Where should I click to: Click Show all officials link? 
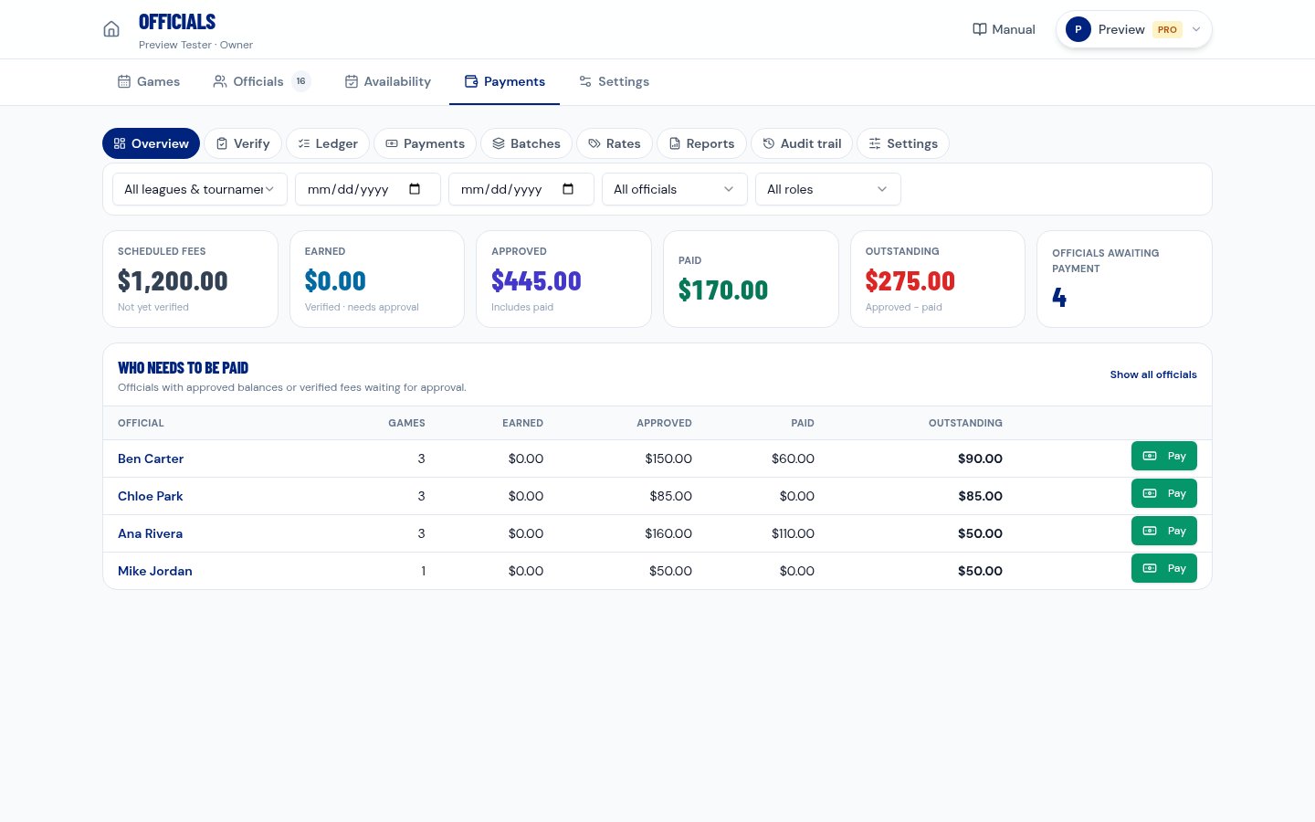[1153, 374]
